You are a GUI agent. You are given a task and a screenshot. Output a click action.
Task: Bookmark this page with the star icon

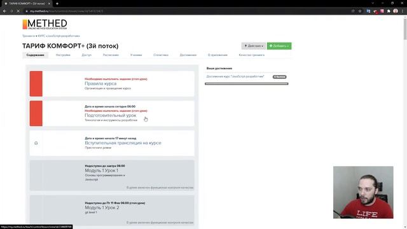[360, 11]
